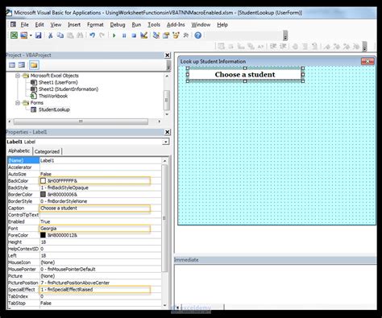Open the Object Browser toolbar icon
This screenshot has width=382, height=318.
coord(176,35)
